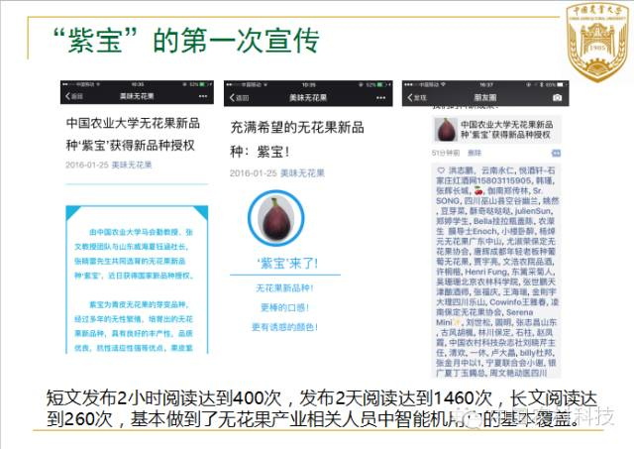
Task: Click 美味无花果 author link in second article
Action: point(302,173)
